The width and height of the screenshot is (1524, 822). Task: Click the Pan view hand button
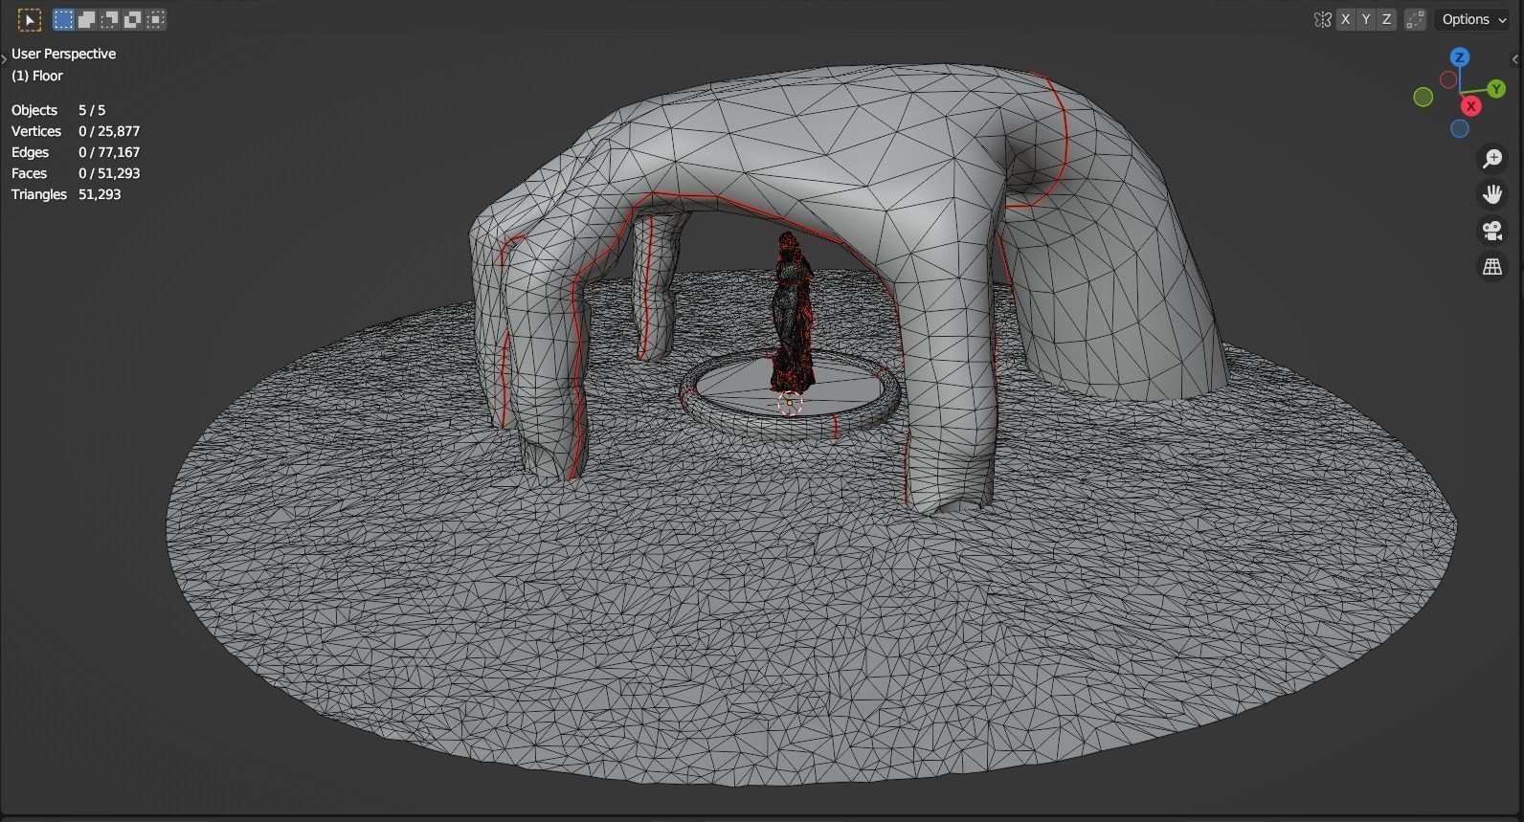tap(1492, 194)
